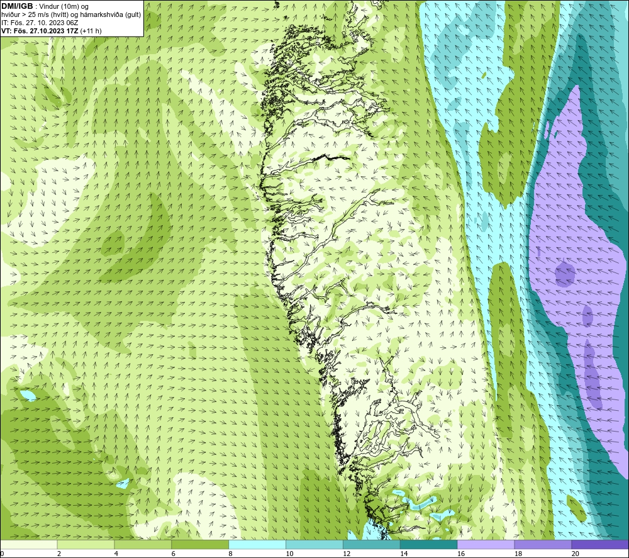Click the legend label "10"
Image resolution: width=629 pixels, height=558 pixels.
pos(289,554)
